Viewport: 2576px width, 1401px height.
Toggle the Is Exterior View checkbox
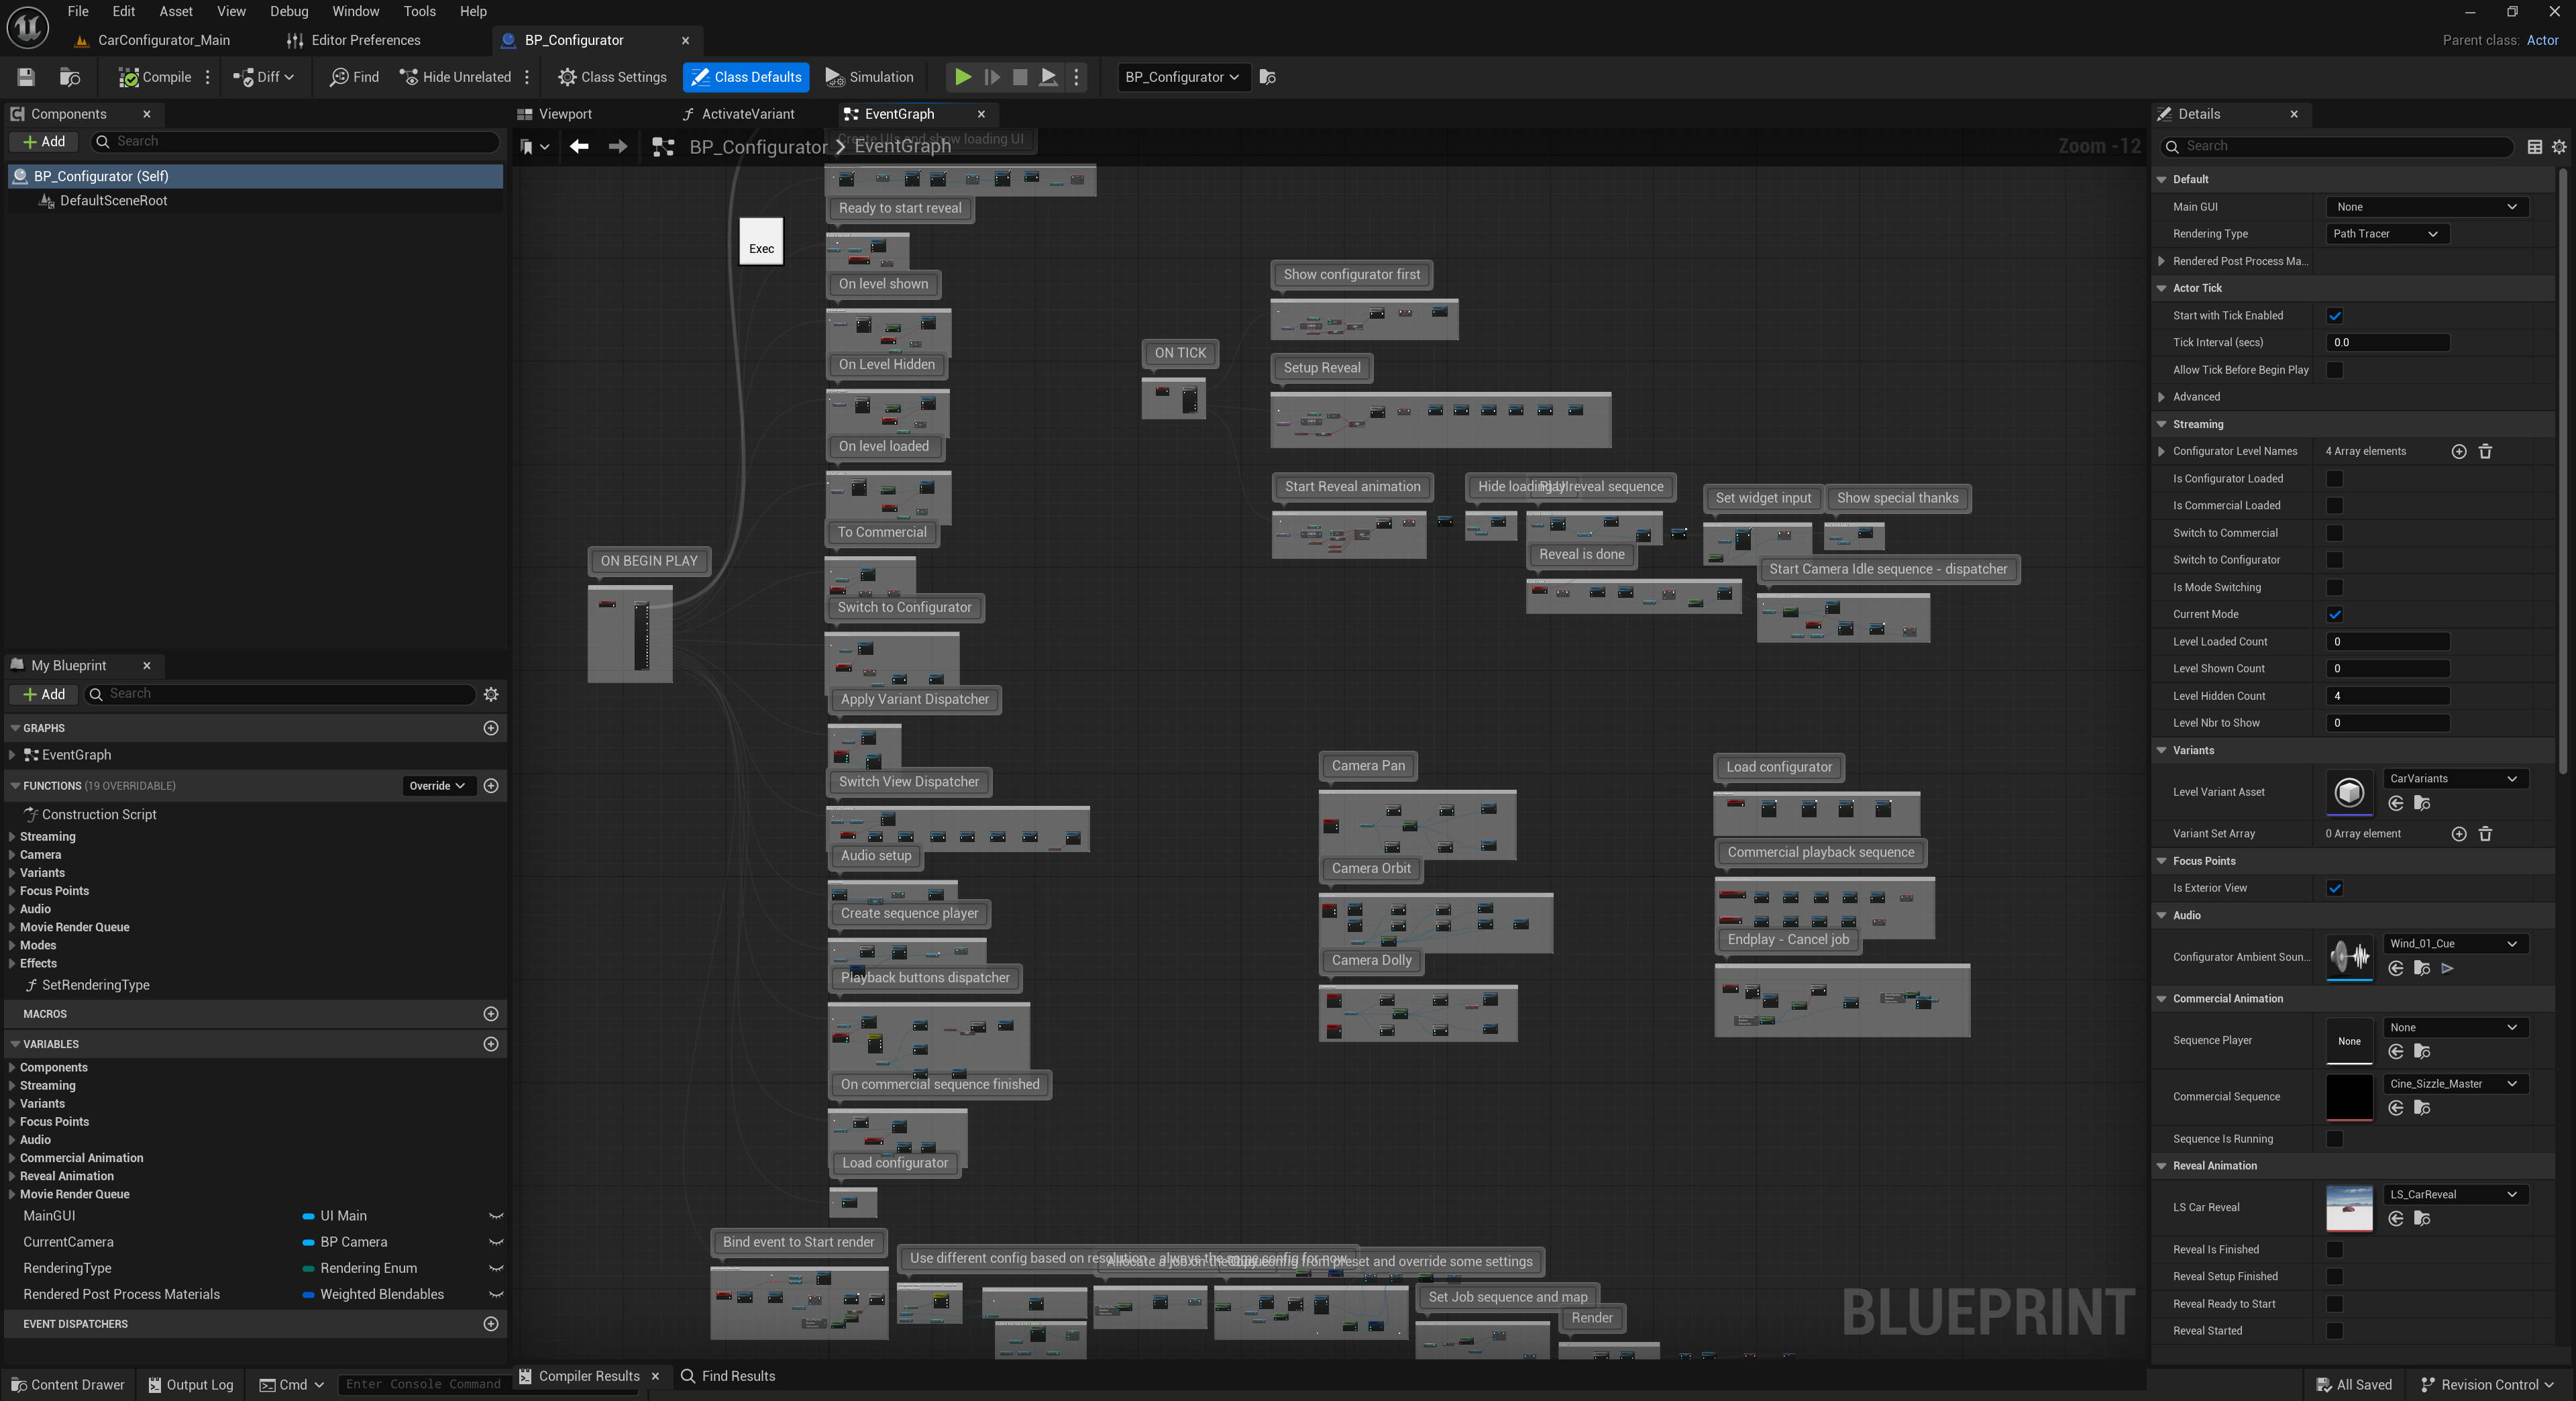click(x=2334, y=888)
